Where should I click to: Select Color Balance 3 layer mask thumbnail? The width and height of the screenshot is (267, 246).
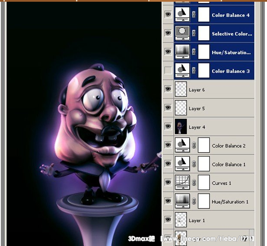[203, 70]
